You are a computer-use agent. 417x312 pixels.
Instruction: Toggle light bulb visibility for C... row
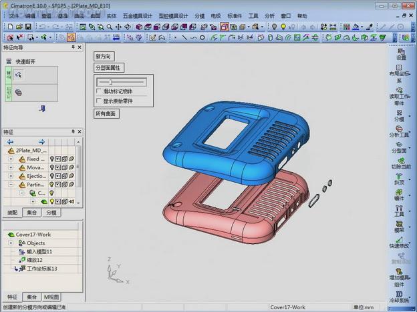pyautogui.click(x=52, y=193)
